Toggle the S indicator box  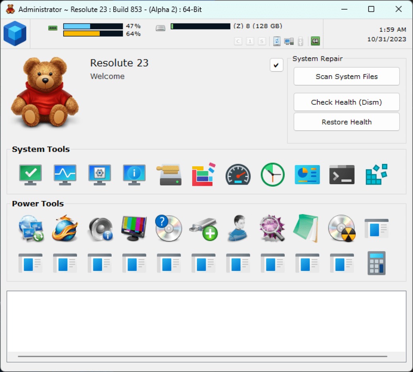pyautogui.click(x=262, y=41)
